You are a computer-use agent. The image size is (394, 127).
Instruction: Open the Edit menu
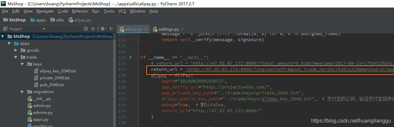tap(16, 11)
